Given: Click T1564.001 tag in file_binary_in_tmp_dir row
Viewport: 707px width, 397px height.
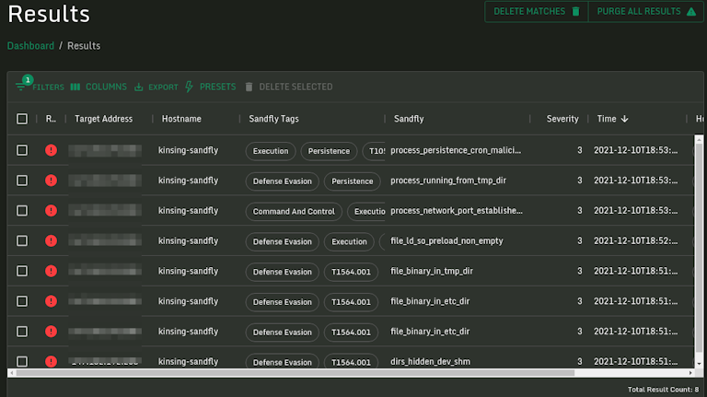Looking at the screenshot, I should pos(351,272).
